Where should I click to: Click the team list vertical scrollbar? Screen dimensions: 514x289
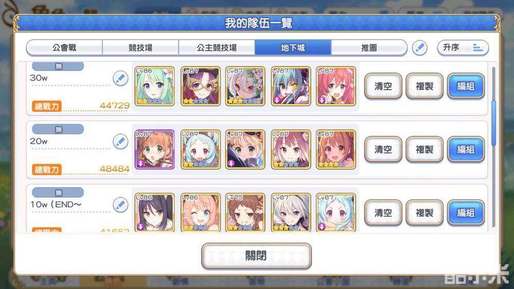coord(493,147)
